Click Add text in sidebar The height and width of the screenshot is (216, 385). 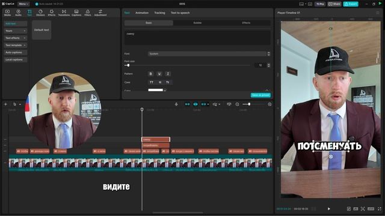click(x=16, y=24)
